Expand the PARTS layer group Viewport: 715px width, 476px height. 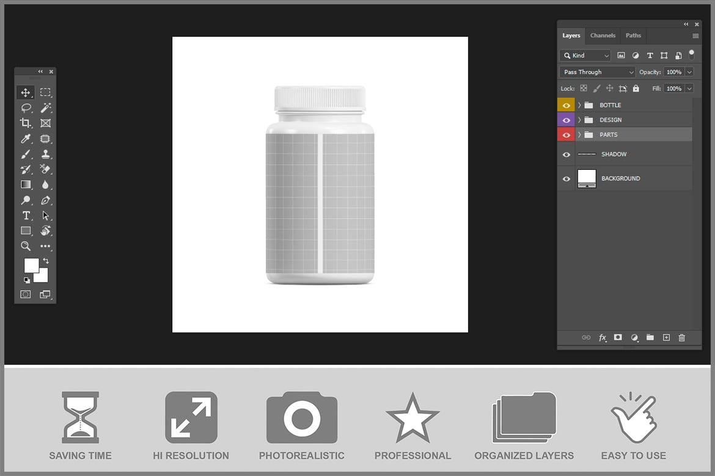[579, 134]
